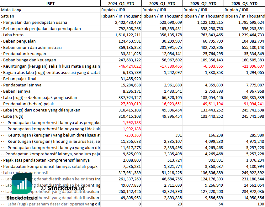Click per-share value 54 in Q2 column

221,204
